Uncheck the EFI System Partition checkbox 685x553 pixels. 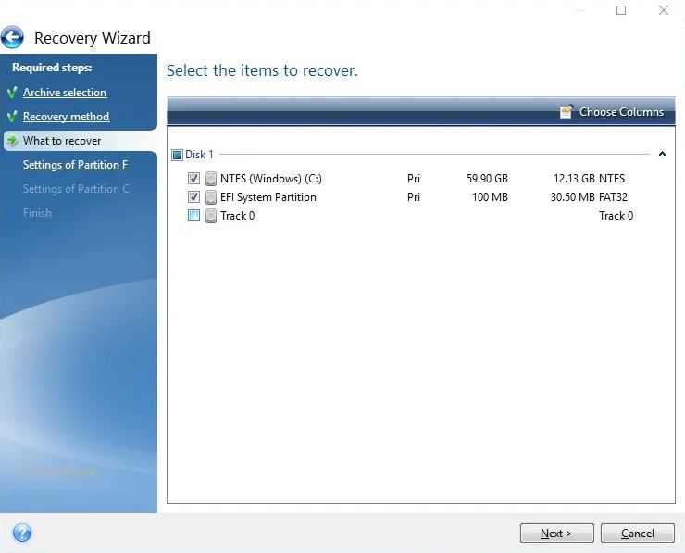tap(193, 197)
